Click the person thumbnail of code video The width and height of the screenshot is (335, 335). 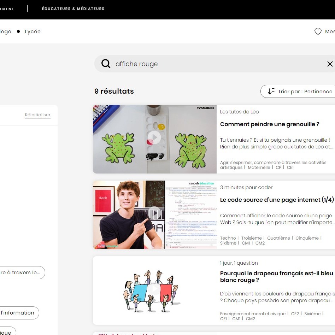point(129,215)
